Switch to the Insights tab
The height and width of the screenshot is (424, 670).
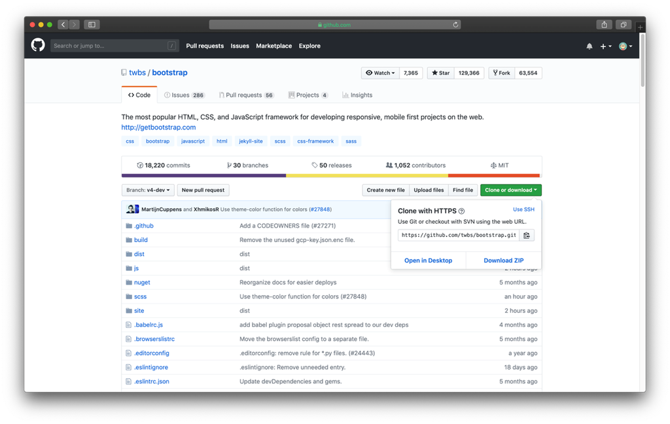pyautogui.click(x=357, y=95)
